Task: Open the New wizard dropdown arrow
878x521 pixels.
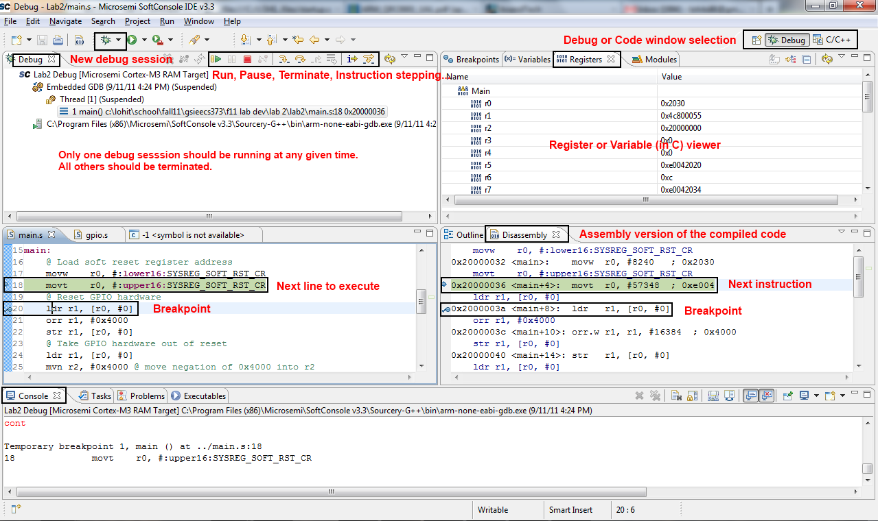Action: coord(29,40)
